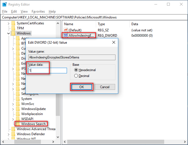Select the Windows Search tree key
Image resolution: width=188 pixels, height=145 pixels.
[33, 124]
